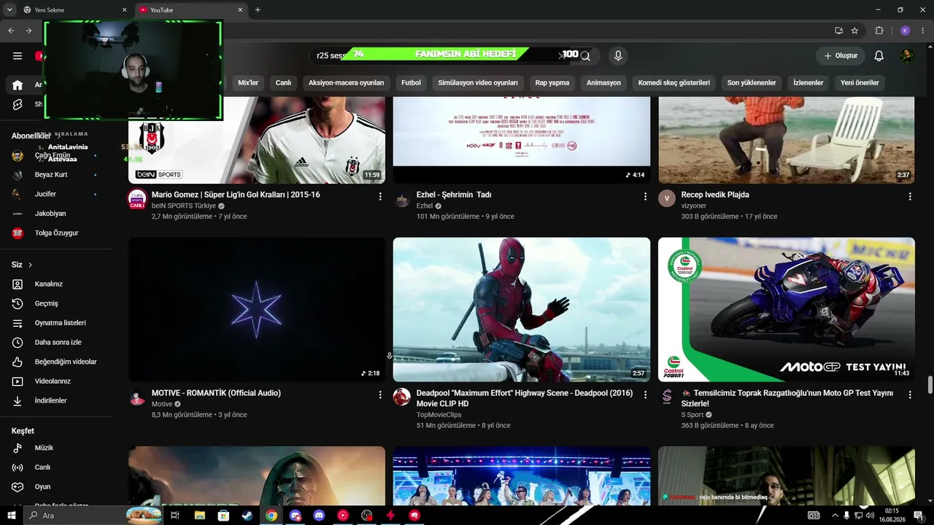The height and width of the screenshot is (525, 934).
Task: Select the Canlı filter chip
Action: click(x=283, y=83)
